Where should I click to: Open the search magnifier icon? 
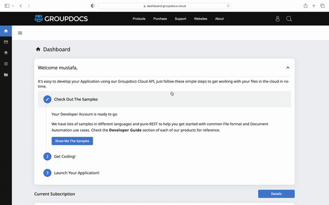pyautogui.click(x=289, y=19)
